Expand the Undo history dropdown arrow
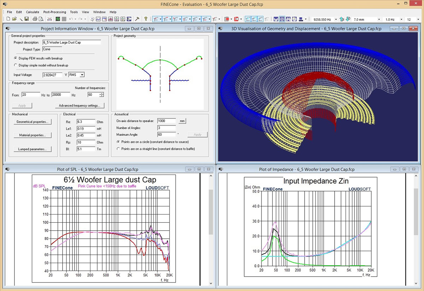The width and height of the screenshot is (424, 291). [x=75, y=19]
